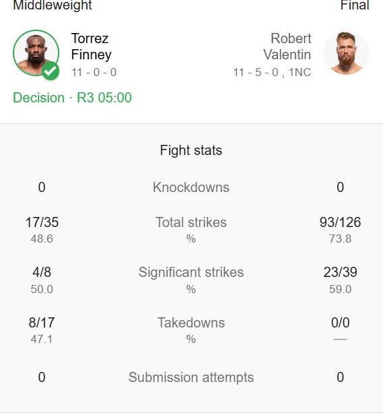Click the green winner checkmark badge
Viewport: 383px width, 413px height.
pos(51,71)
